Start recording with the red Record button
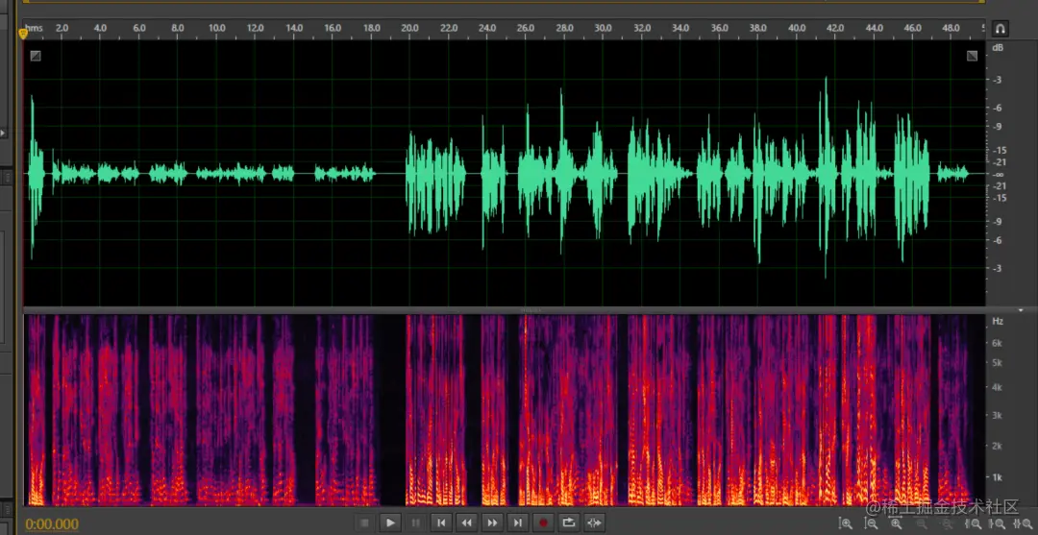This screenshot has width=1038, height=535. 543,523
